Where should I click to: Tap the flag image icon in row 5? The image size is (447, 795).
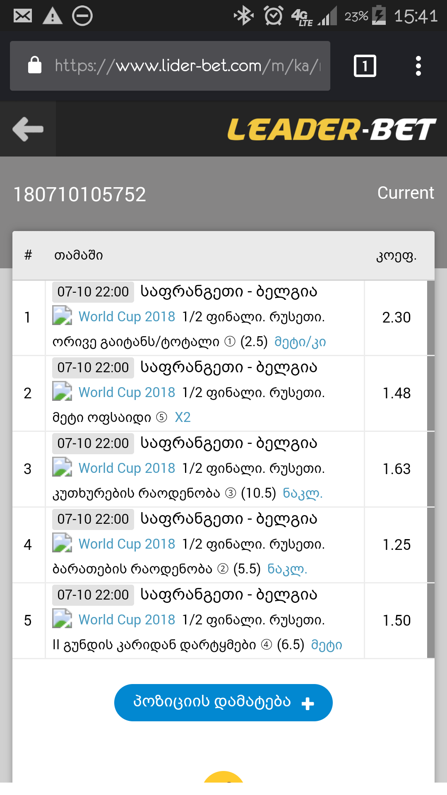point(62,619)
